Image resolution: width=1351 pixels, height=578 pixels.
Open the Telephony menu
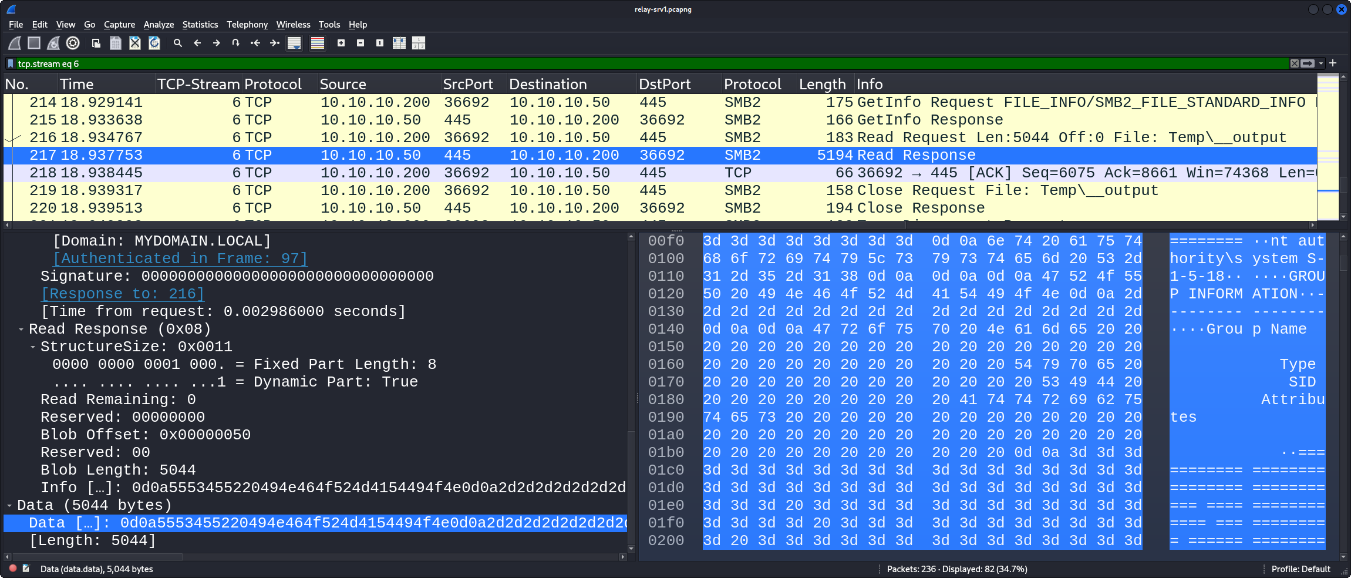click(x=247, y=25)
